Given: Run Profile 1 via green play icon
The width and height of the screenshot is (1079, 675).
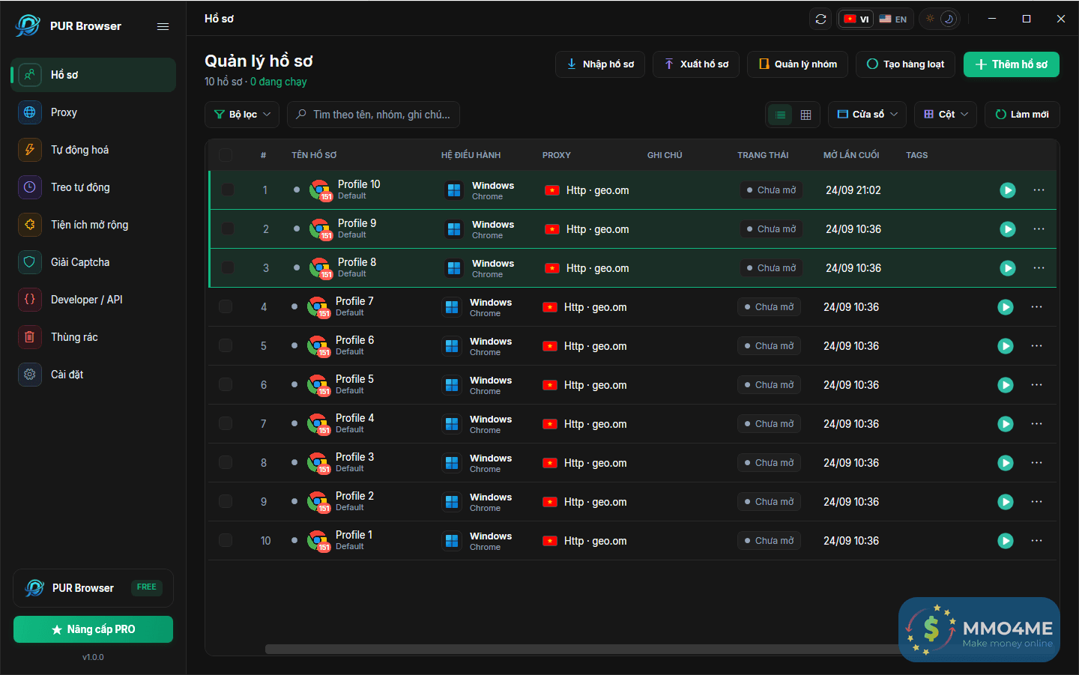Looking at the screenshot, I should coord(1006,541).
